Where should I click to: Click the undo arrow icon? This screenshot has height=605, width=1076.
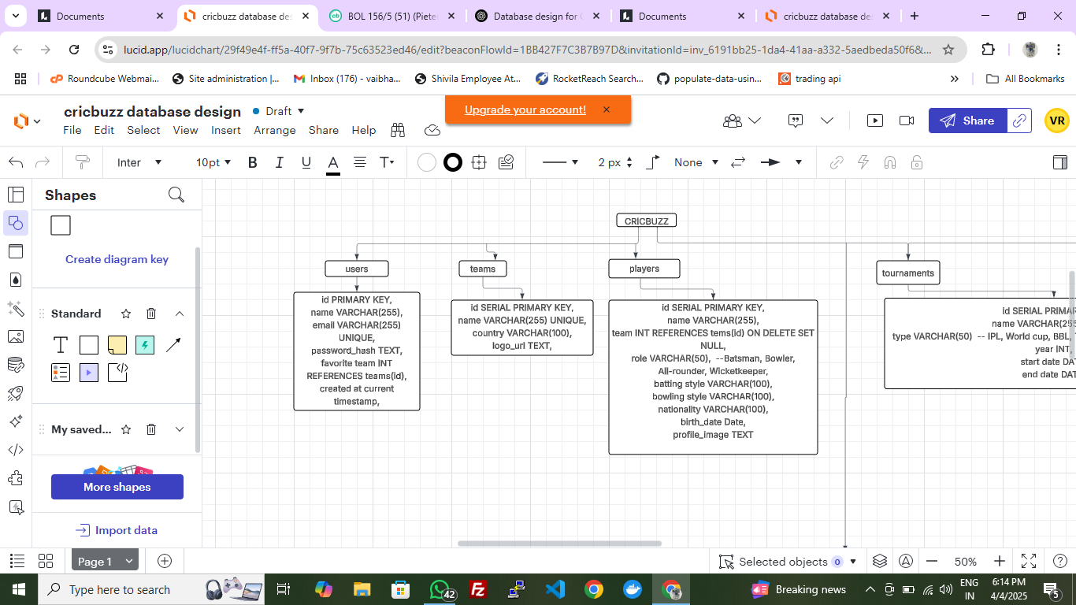[16, 162]
